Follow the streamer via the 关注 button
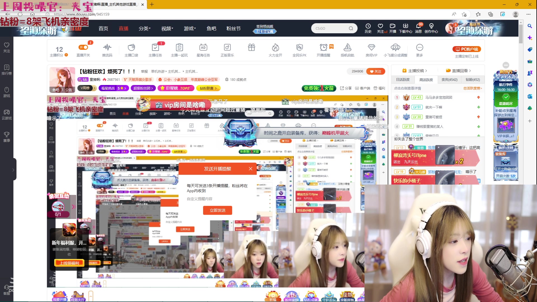 376,71
